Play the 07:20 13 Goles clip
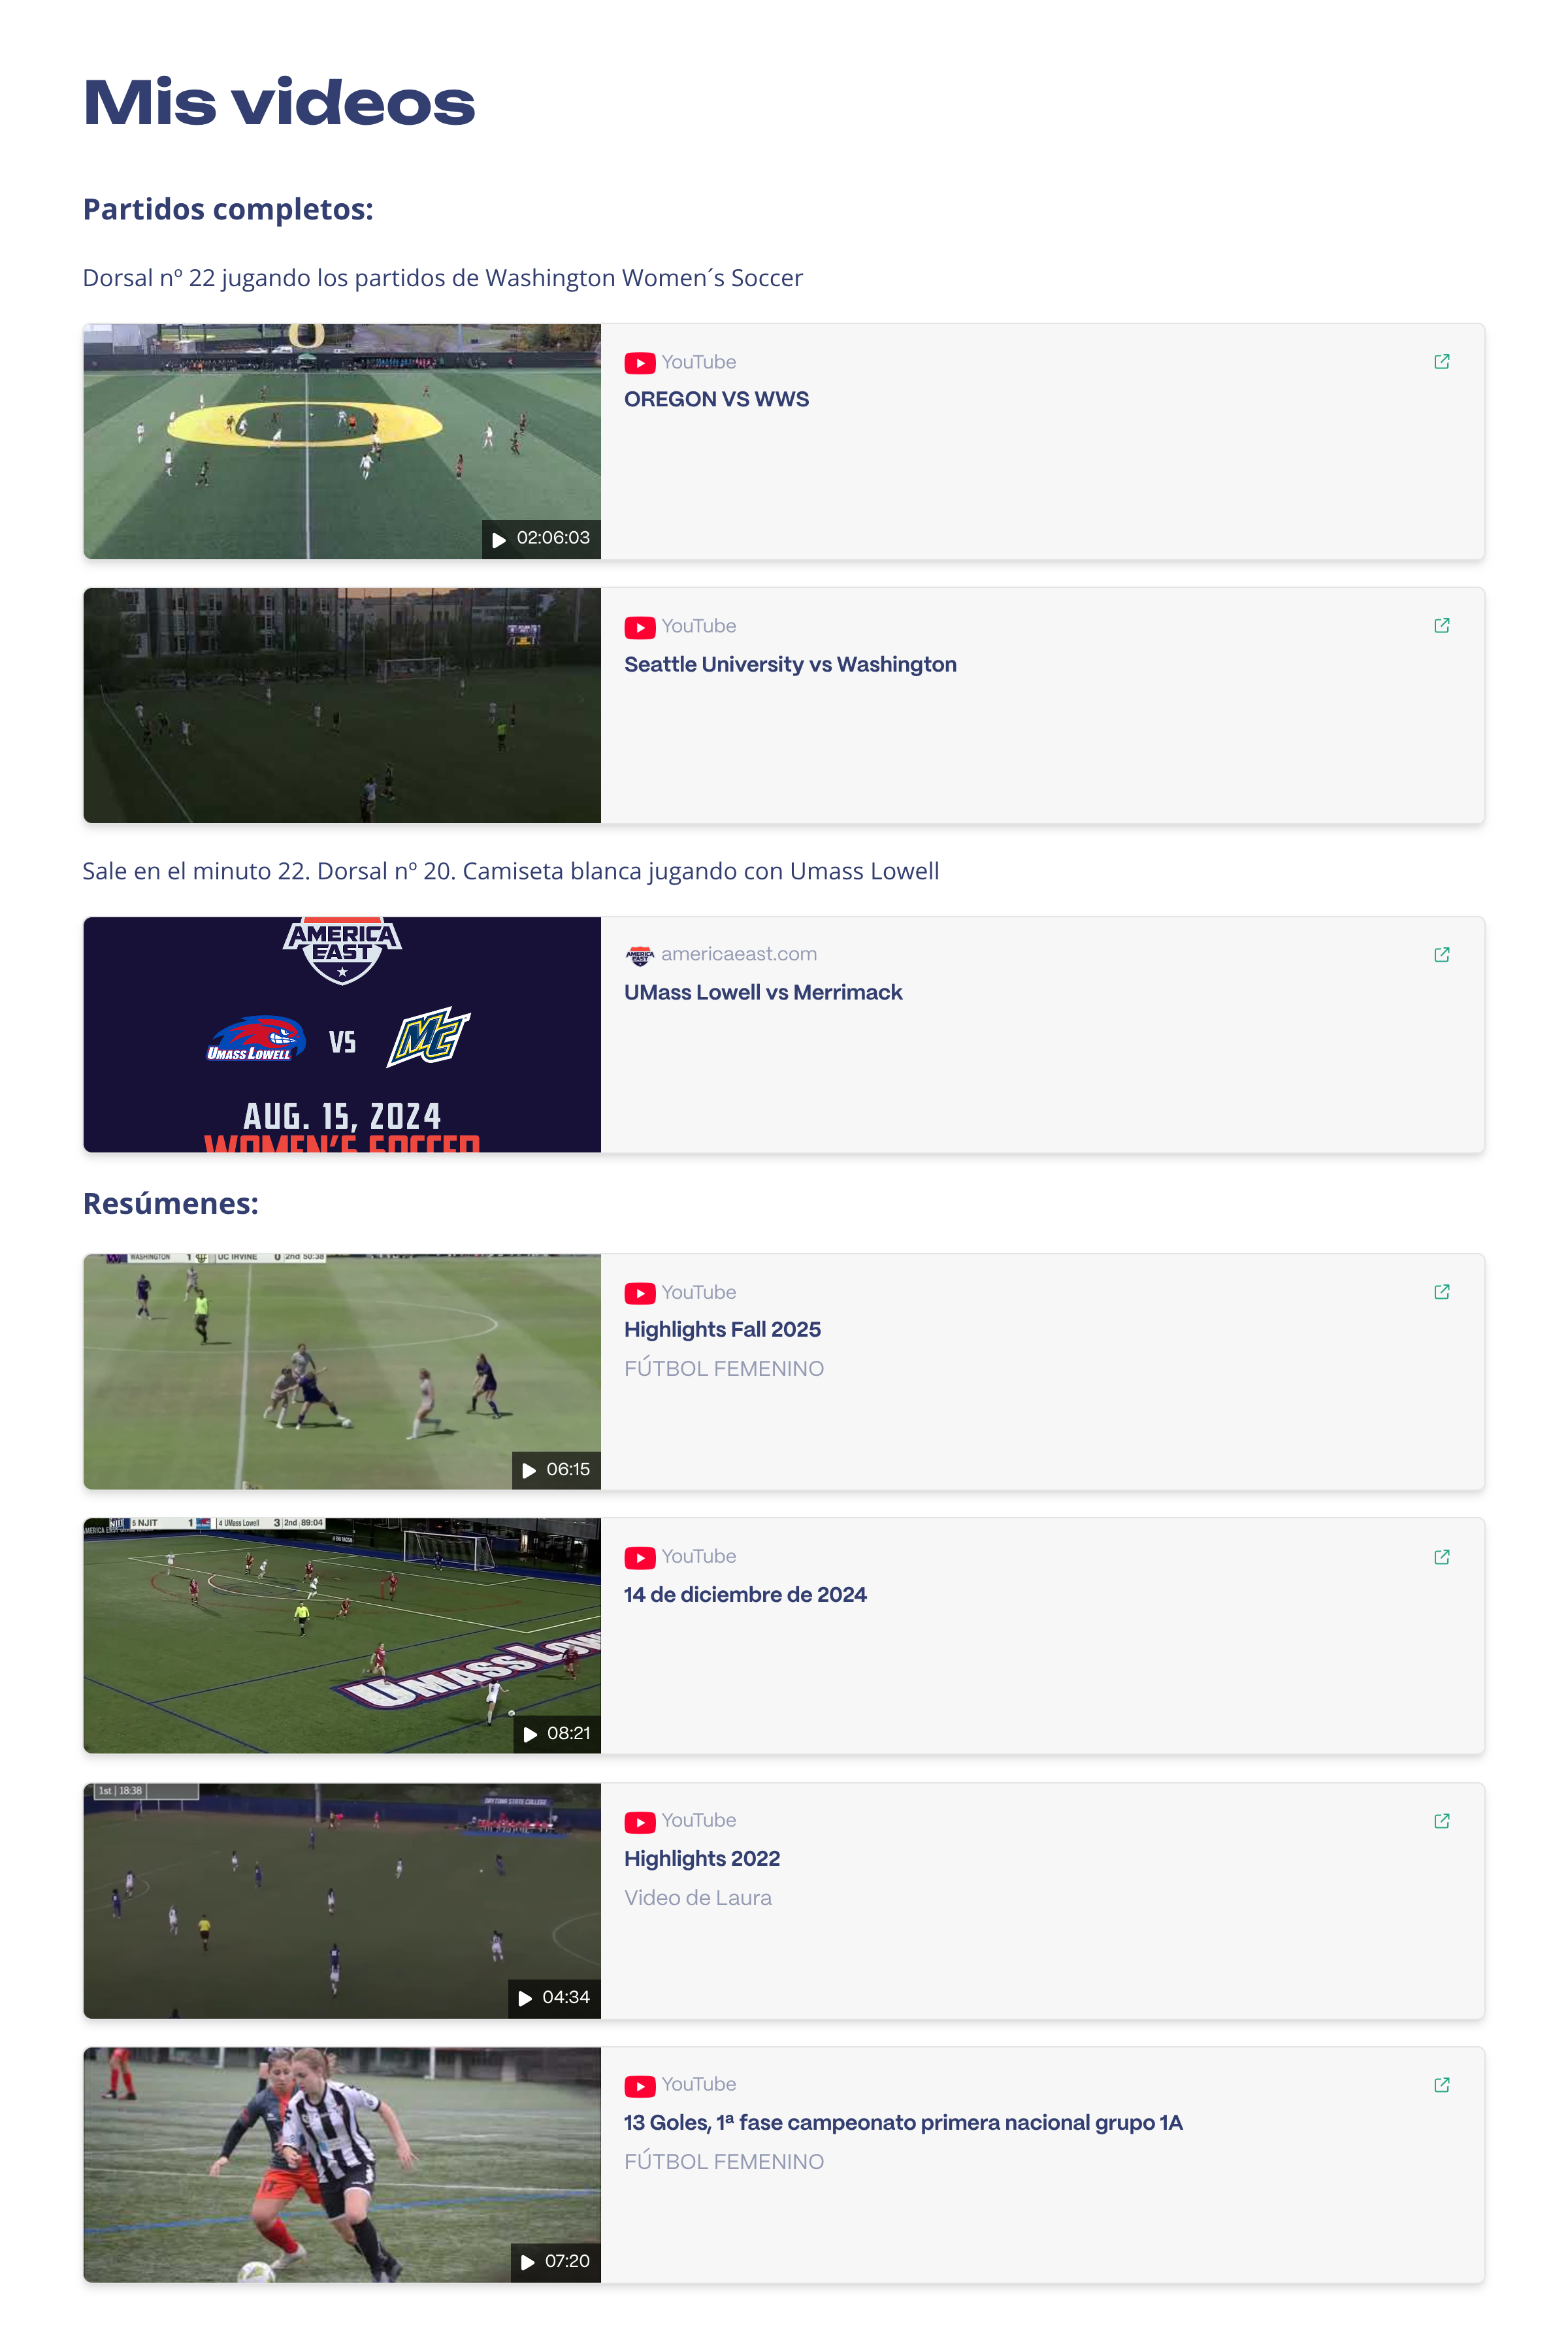The height and width of the screenshot is (2348, 1568). pyautogui.click(x=342, y=2164)
